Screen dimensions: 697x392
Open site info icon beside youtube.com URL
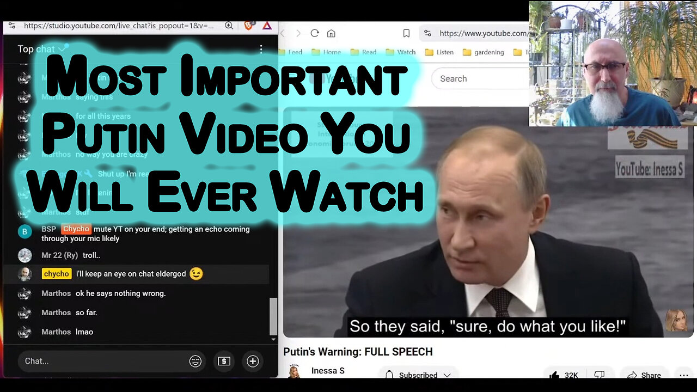(427, 33)
